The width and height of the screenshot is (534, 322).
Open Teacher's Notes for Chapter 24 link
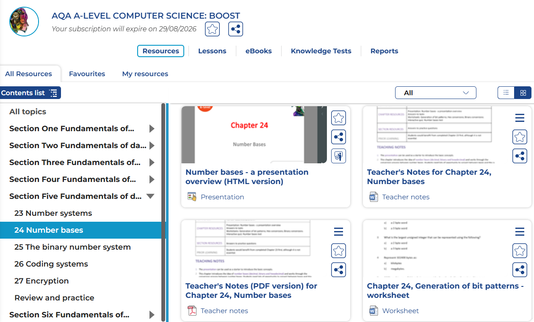tap(429, 177)
